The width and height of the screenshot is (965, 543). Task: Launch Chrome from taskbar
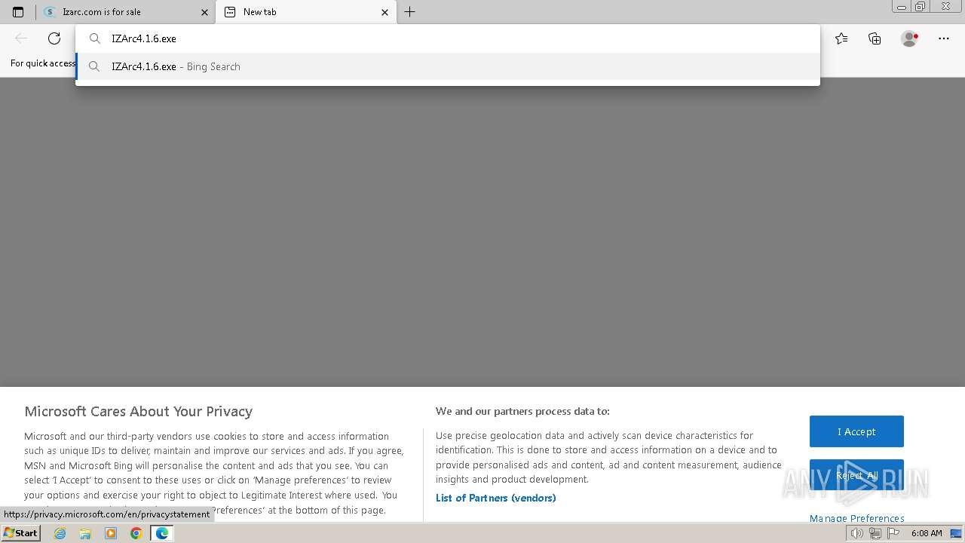point(136,533)
